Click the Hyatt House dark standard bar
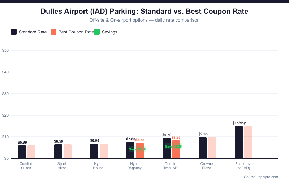 click(94, 151)
